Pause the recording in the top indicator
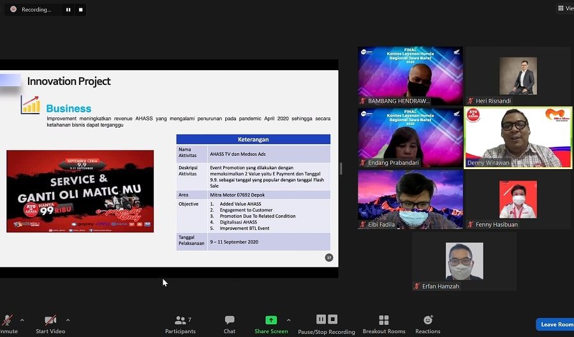Image resolution: width=574 pixels, height=337 pixels. tap(68, 10)
